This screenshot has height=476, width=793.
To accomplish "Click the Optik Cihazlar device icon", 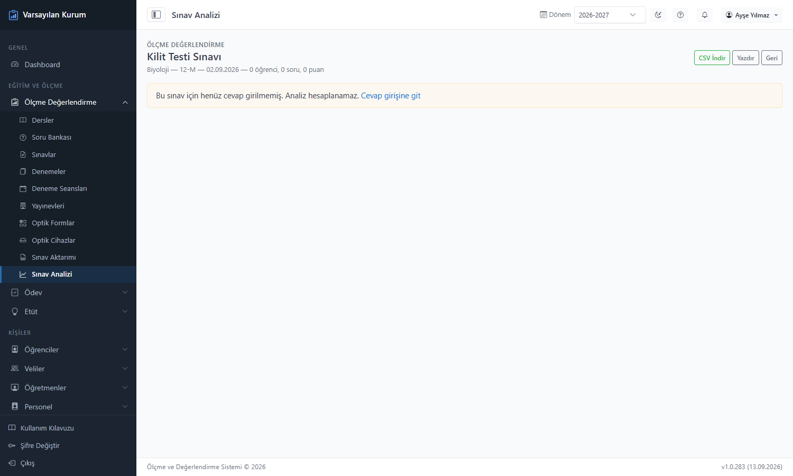I will coord(23,240).
